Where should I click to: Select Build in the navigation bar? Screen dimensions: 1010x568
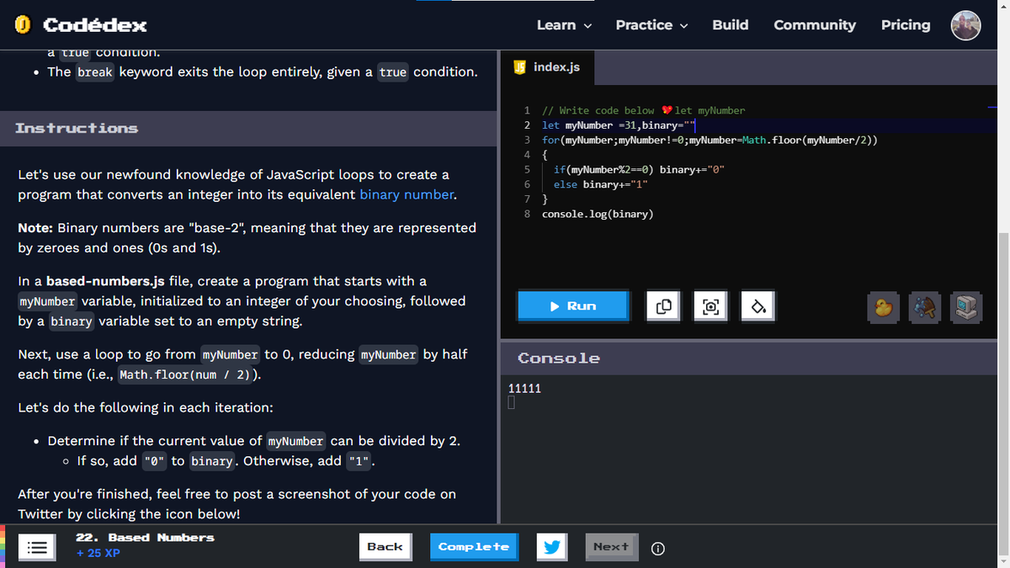point(730,25)
